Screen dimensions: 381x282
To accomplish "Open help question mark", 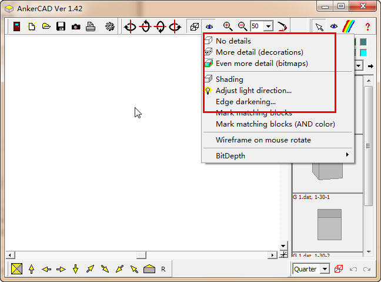I will [x=367, y=26].
